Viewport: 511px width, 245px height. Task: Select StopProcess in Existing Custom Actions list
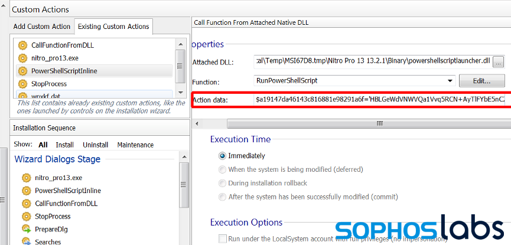tap(49, 84)
